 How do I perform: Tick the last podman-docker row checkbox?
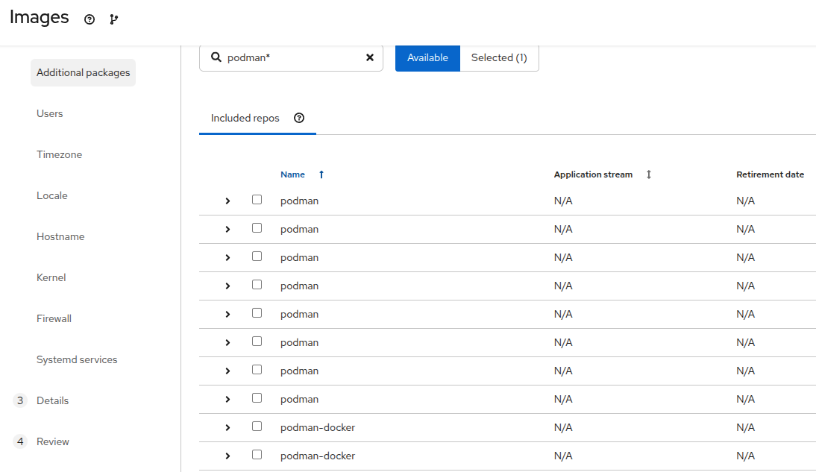click(x=257, y=455)
